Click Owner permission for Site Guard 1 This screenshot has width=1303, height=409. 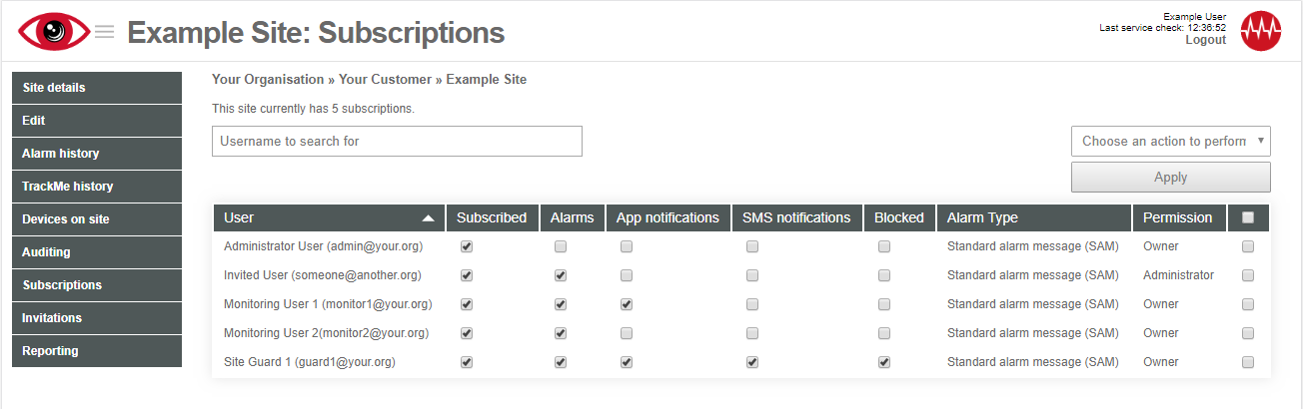1161,362
